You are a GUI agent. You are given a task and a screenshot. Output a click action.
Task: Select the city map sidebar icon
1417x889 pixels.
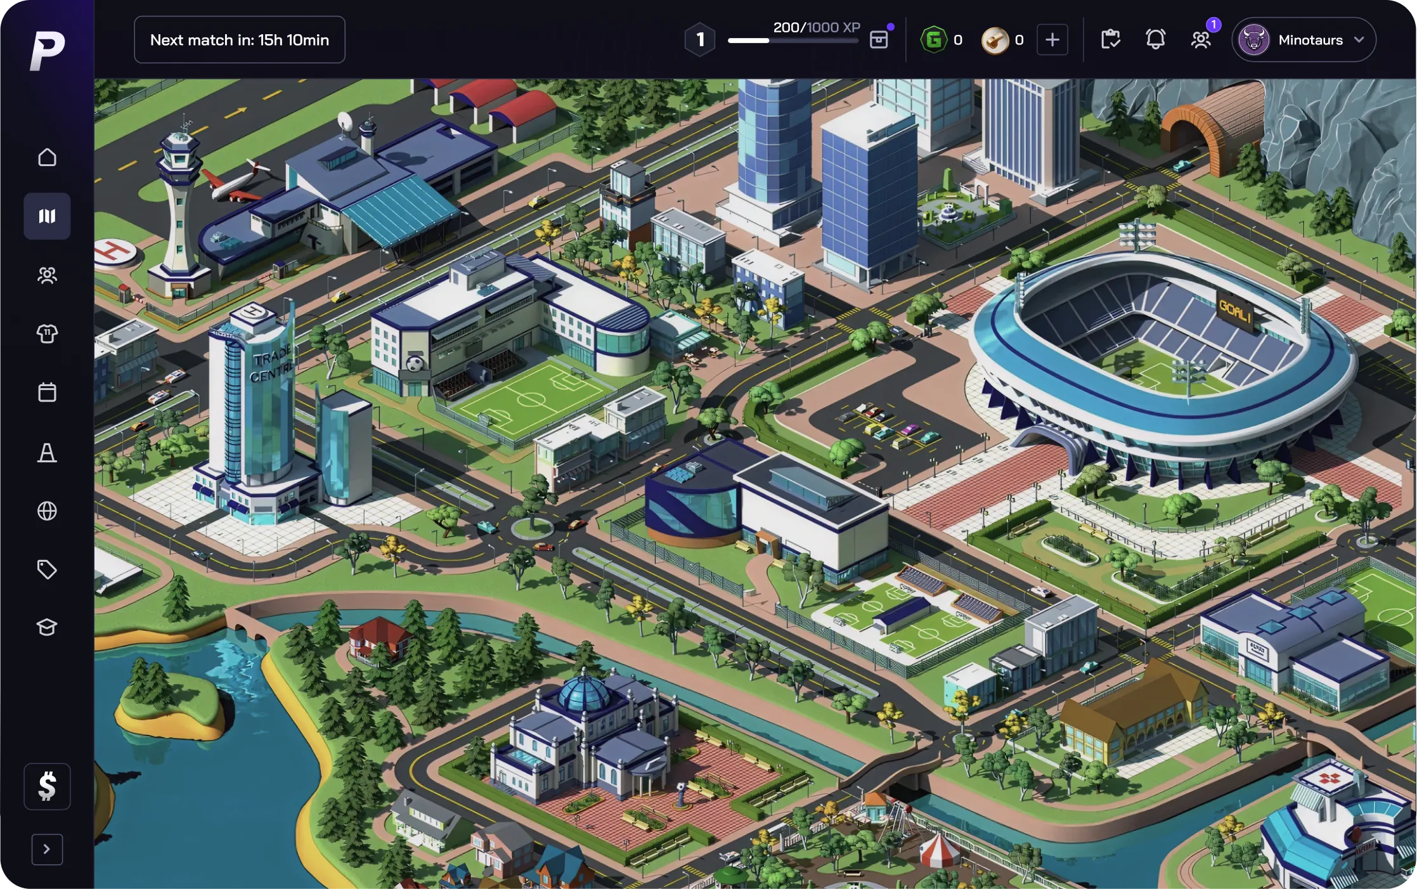tap(47, 216)
